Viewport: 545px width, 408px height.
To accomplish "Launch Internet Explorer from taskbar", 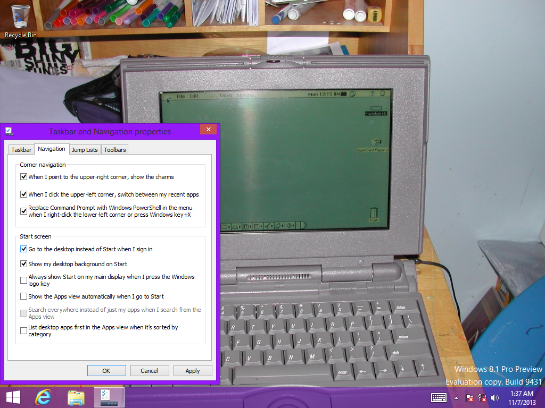I will (43, 397).
